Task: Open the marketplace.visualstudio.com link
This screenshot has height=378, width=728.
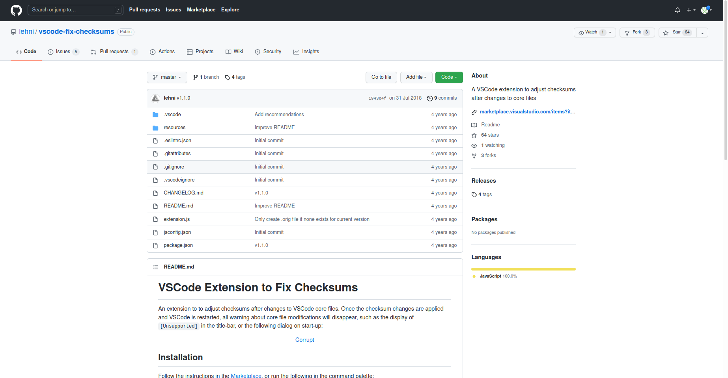Action: pyautogui.click(x=528, y=112)
